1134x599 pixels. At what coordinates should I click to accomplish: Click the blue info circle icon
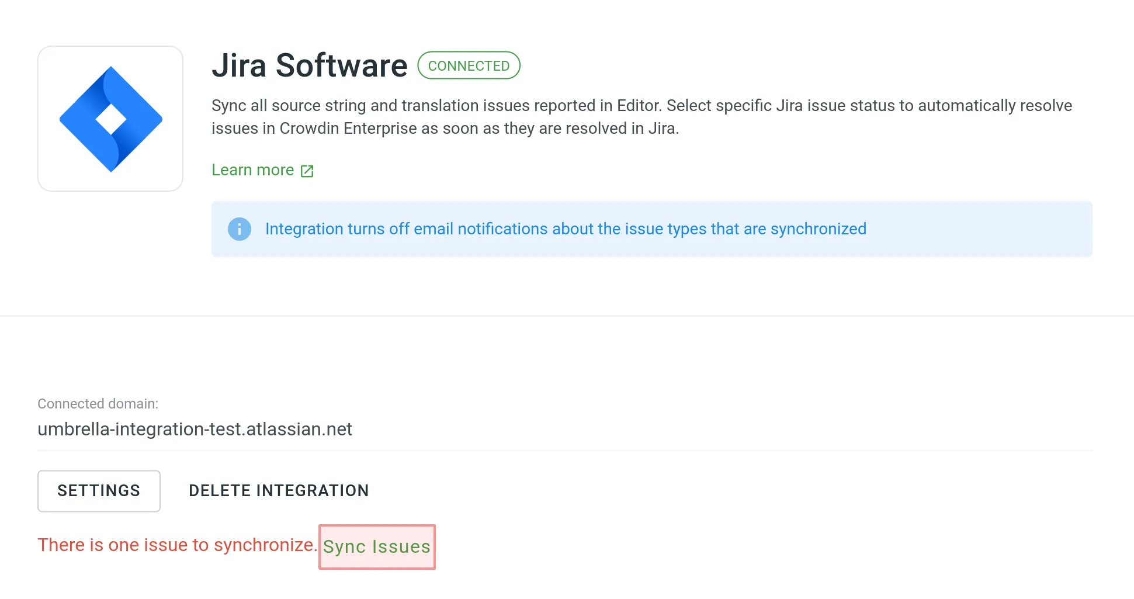click(239, 229)
